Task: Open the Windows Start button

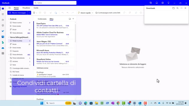Action: (x=42, y=103)
